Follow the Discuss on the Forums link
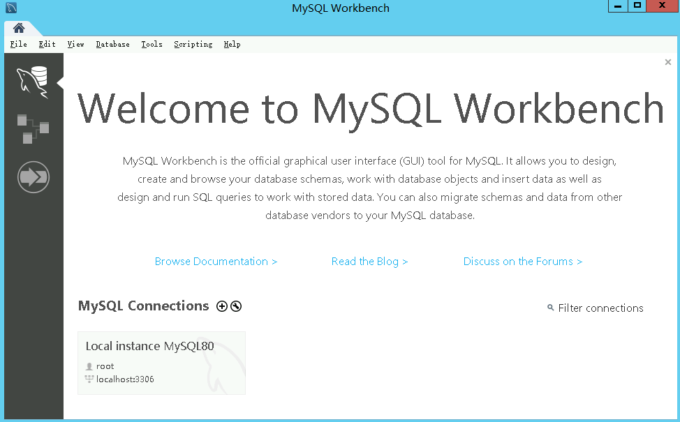The width and height of the screenshot is (680, 422). click(523, 262)
